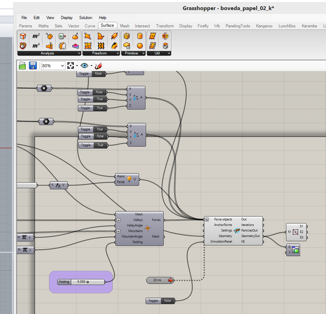Switch to the Kangaroo tab
This screenshot has width=326, height=314.
click(x=264, y=26)
